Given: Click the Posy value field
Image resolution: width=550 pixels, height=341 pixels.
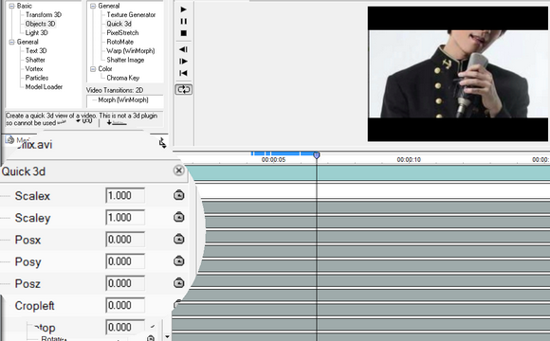Looking at the screenshot, I should coord(125,261).
